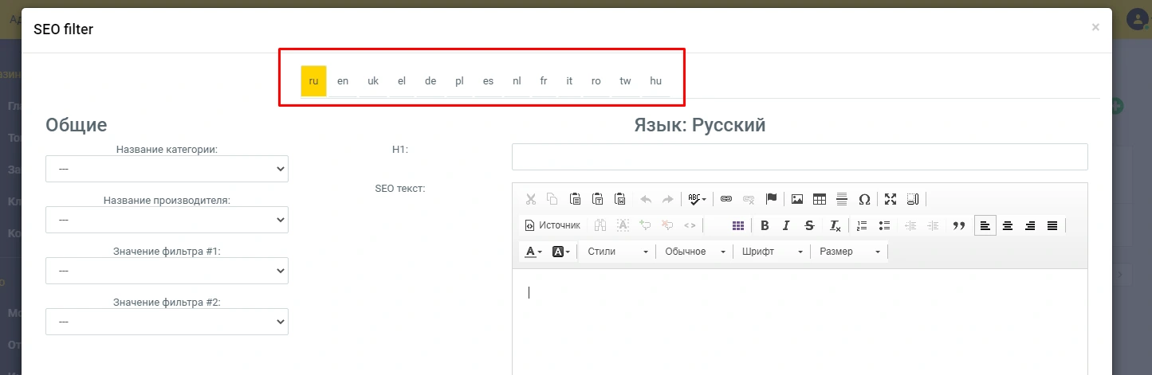This screenshot has height=375, width=1152.
Task: Toggle strikethrough formatting
Action: (x=809, y=225)
